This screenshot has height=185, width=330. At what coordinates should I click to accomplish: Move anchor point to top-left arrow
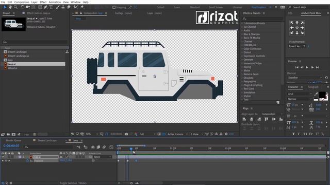292,23
